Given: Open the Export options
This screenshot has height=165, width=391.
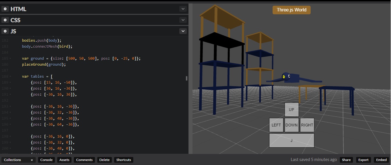Looking at the screenshot, I should (363, 160).
